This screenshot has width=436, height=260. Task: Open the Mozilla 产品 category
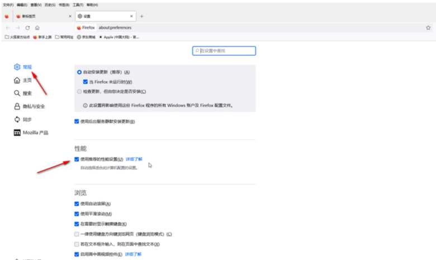pos(31,133)
